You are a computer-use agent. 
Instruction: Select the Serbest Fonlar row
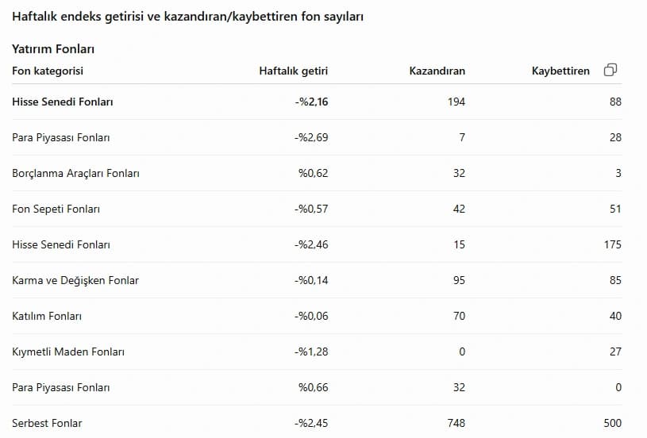(317, 423)
